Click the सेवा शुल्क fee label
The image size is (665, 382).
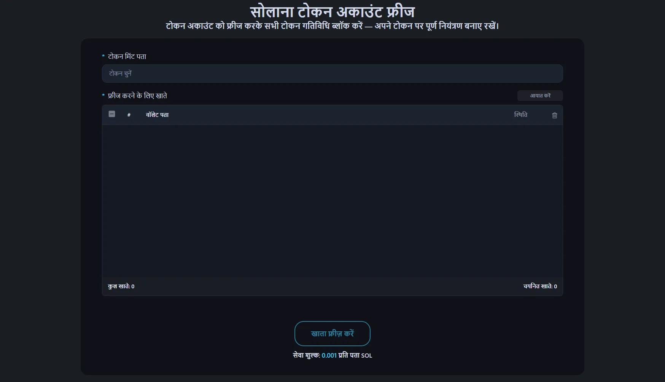pos(306,355)
